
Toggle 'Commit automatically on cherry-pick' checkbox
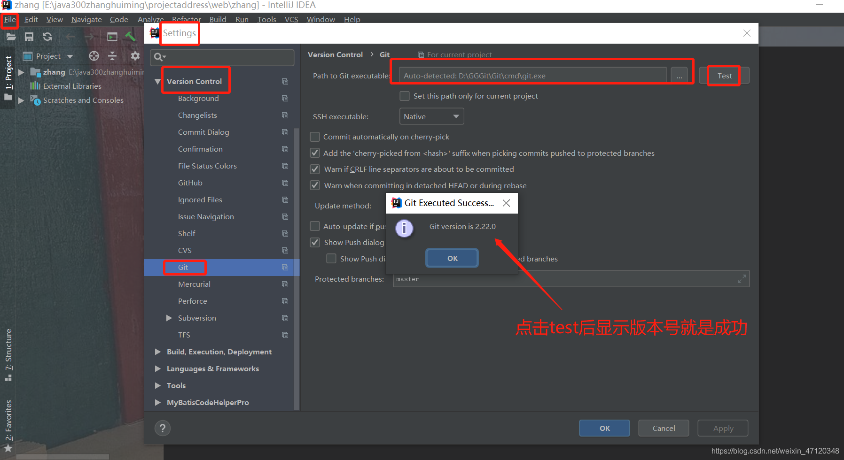[x=315, y=137]
